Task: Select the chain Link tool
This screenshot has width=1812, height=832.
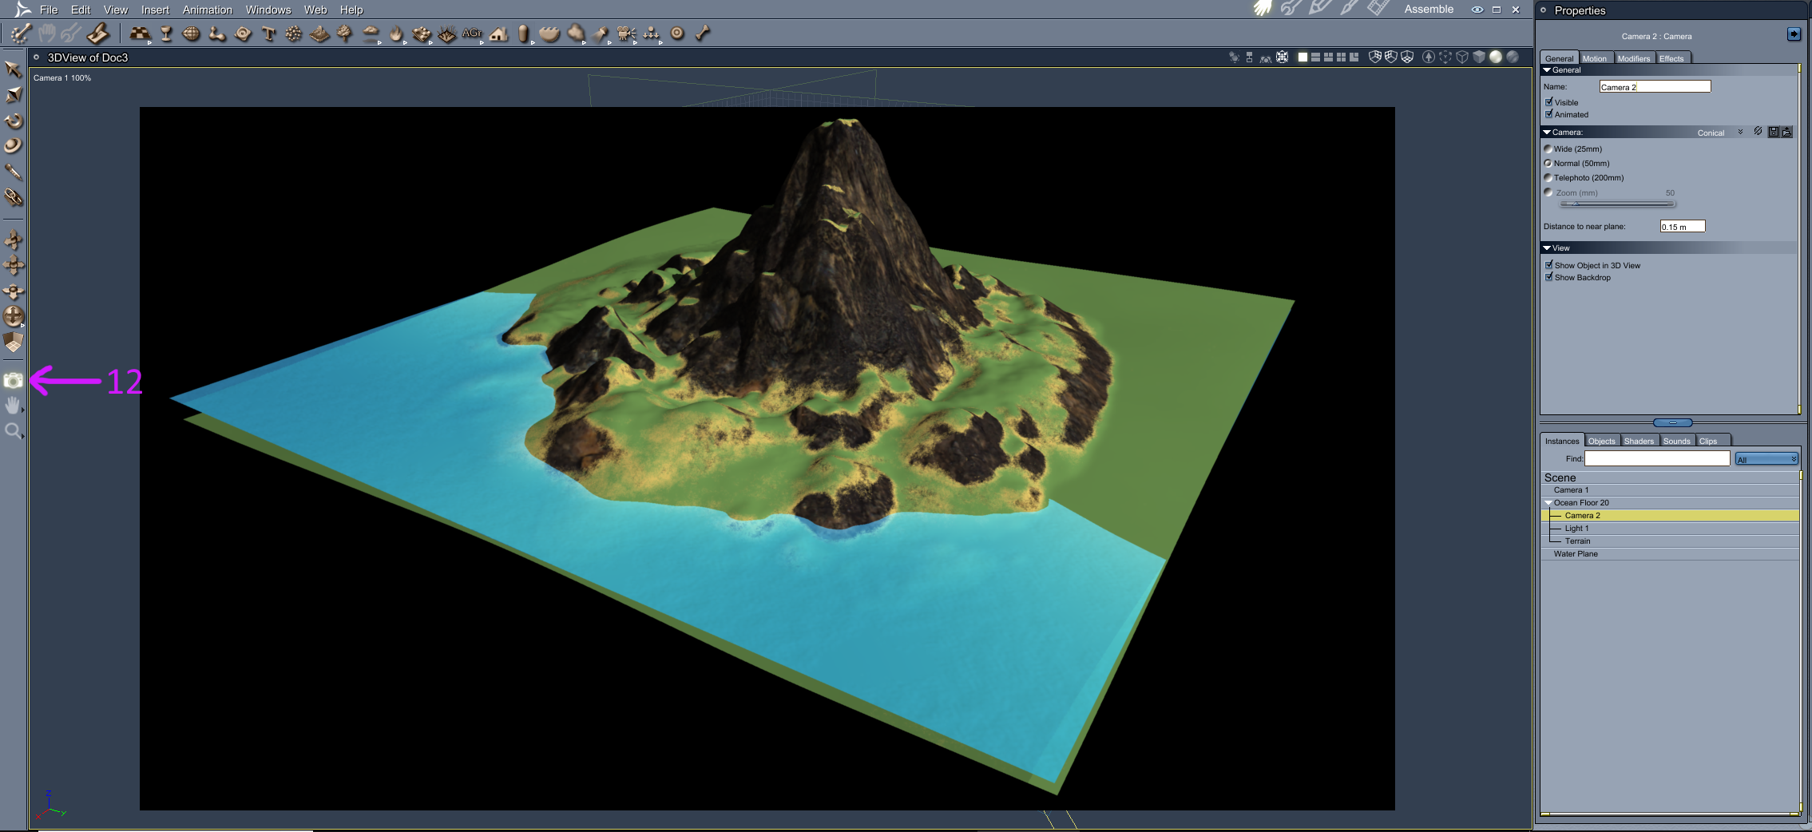Action: point(13,197)
